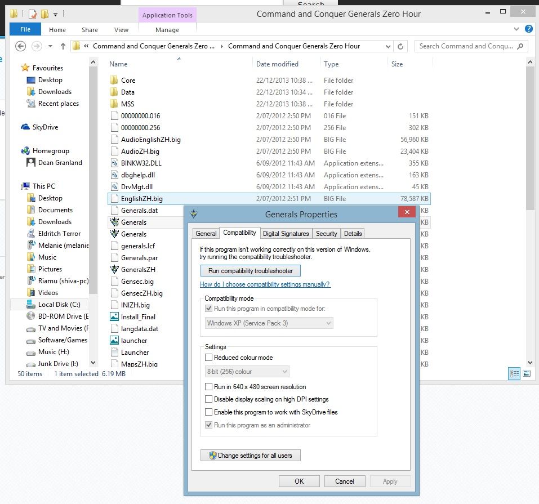
Task: Switch to the Details tab
Action: click(x=353, y=234)
